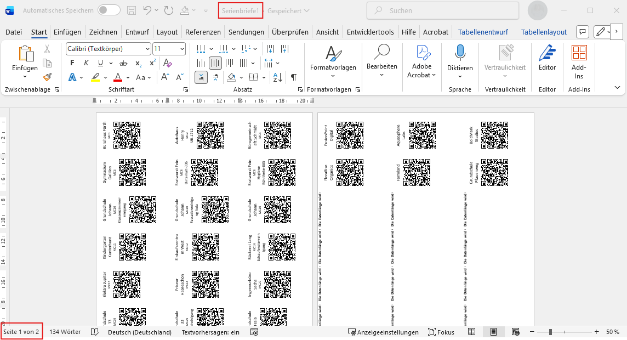Switch to the Tabellenlayout tab

click(544, 32)
